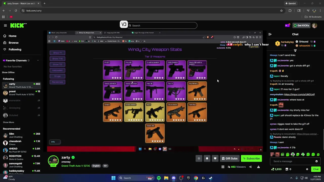Bookmark page with Chrome star icon

[x=281, y=11]
